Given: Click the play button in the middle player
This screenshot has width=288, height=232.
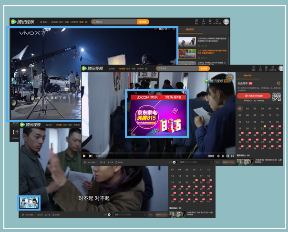Looking at the screenshot, I should click(84, 155).
